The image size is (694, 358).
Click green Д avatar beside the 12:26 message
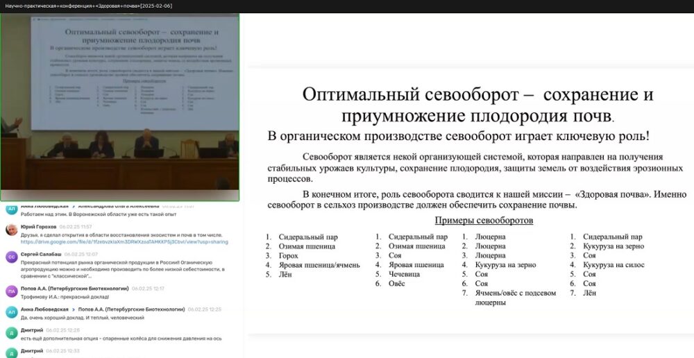click(11, 333)
